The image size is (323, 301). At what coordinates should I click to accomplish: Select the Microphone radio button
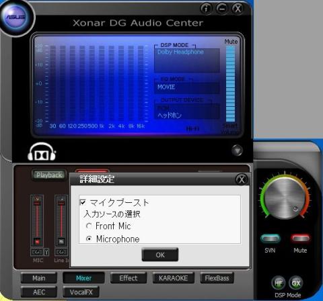(89, 239)
